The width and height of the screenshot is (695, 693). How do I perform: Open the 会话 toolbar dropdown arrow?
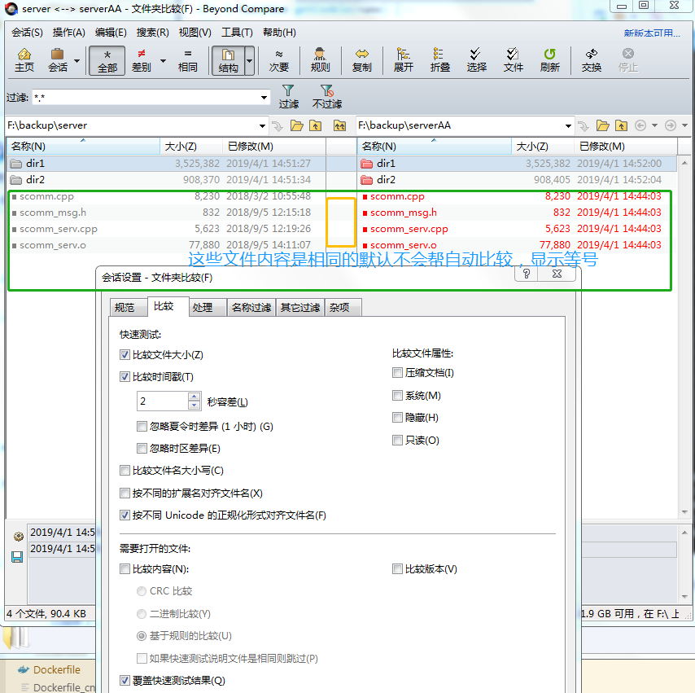pos(77,61)
